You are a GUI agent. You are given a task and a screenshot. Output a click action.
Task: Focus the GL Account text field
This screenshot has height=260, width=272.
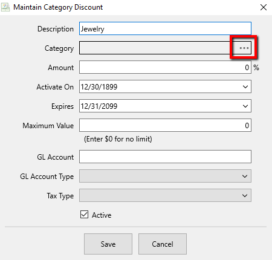[x=165, y=157]
